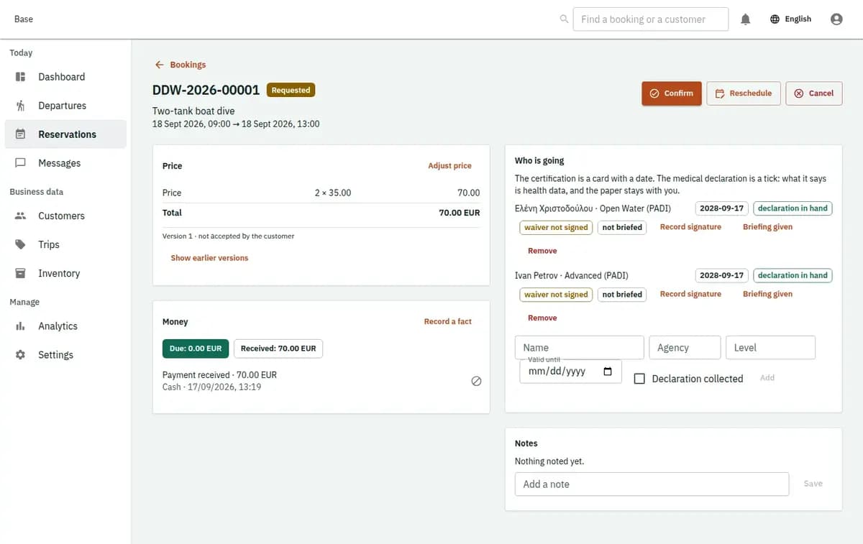Open the user account avatar menu

click(836, 19)
